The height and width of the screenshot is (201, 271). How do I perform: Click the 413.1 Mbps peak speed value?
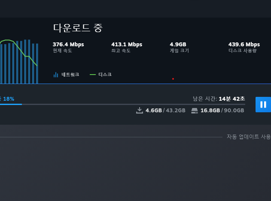[x=127, y=44]
